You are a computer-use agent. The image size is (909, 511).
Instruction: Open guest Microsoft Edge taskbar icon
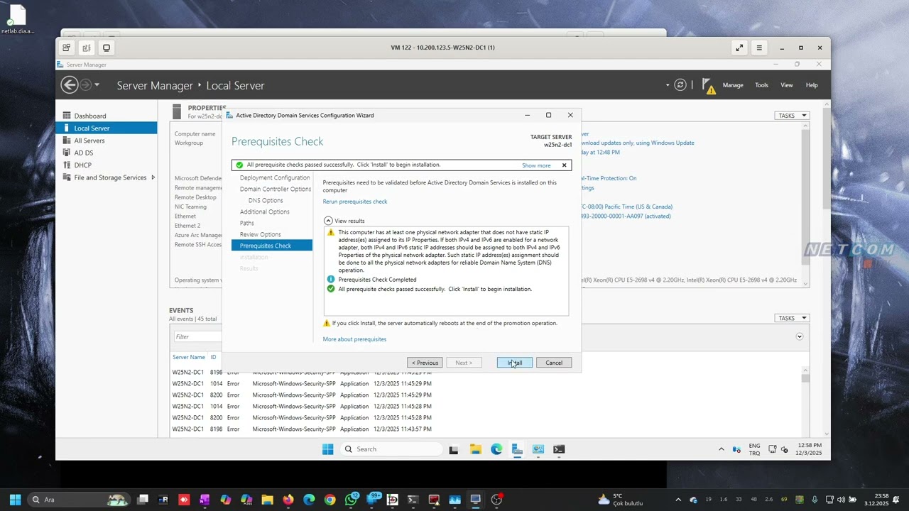tap(496, 449)
